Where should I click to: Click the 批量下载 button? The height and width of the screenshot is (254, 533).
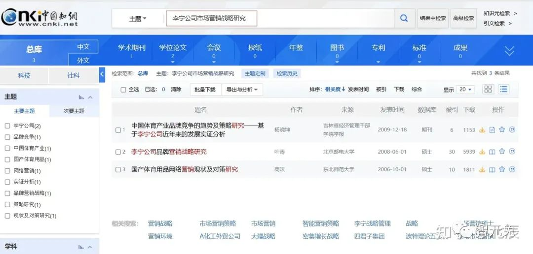tap(205, 90)
